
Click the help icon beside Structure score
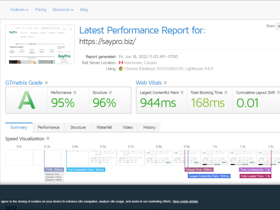click(110, 92)
